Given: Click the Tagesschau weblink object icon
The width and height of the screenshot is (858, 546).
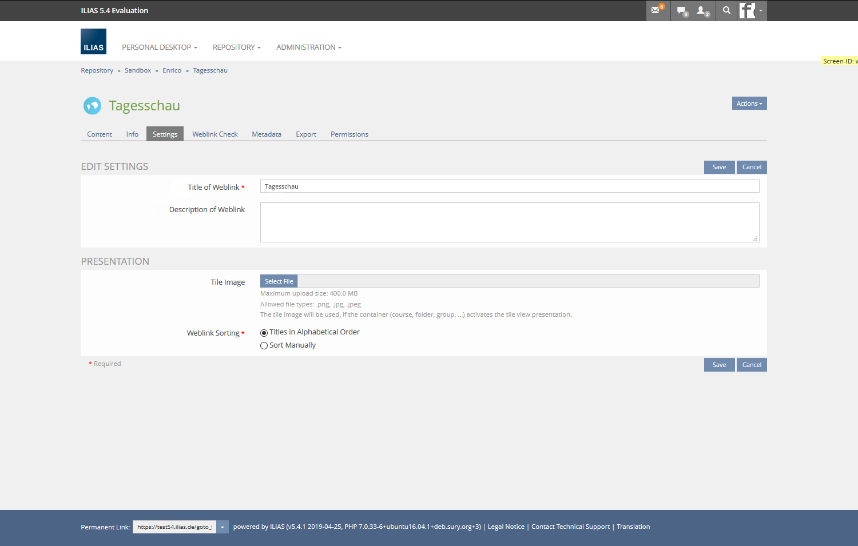Looking at the screenshot, I should tap(92, 106).
